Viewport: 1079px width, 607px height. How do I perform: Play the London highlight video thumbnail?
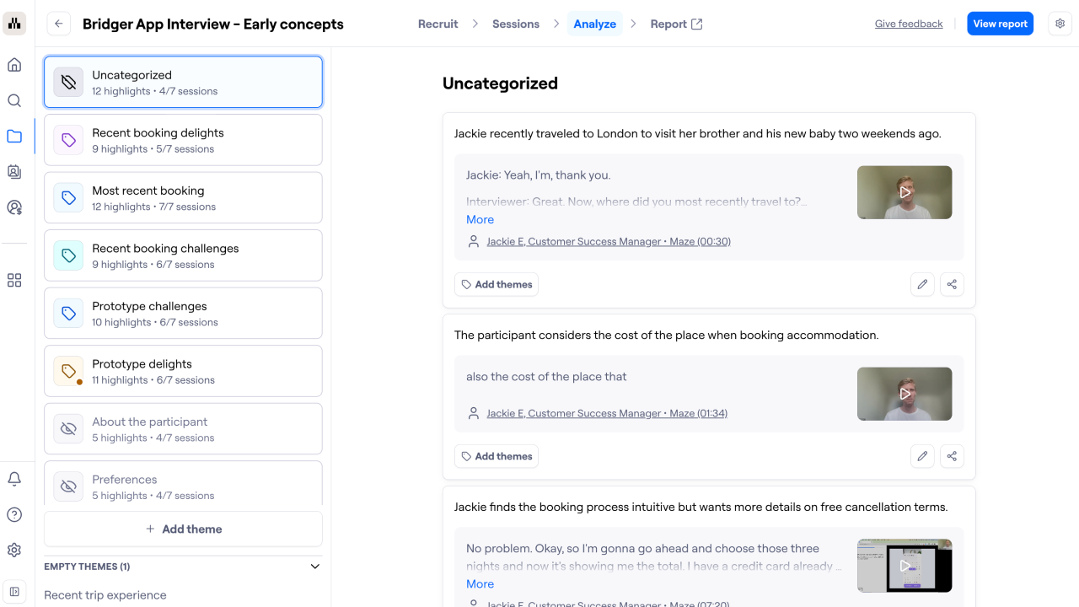pyautogui.click(x=905, y=192)
